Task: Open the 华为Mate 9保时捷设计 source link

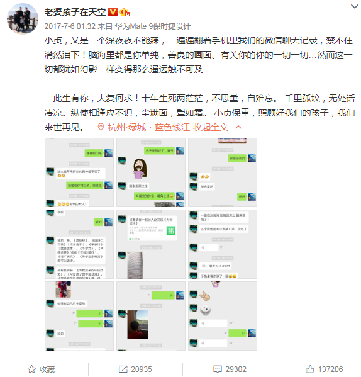Action: point(153,26)
